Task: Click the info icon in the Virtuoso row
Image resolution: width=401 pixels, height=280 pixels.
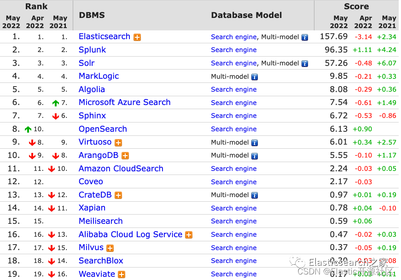Action: 255,143
